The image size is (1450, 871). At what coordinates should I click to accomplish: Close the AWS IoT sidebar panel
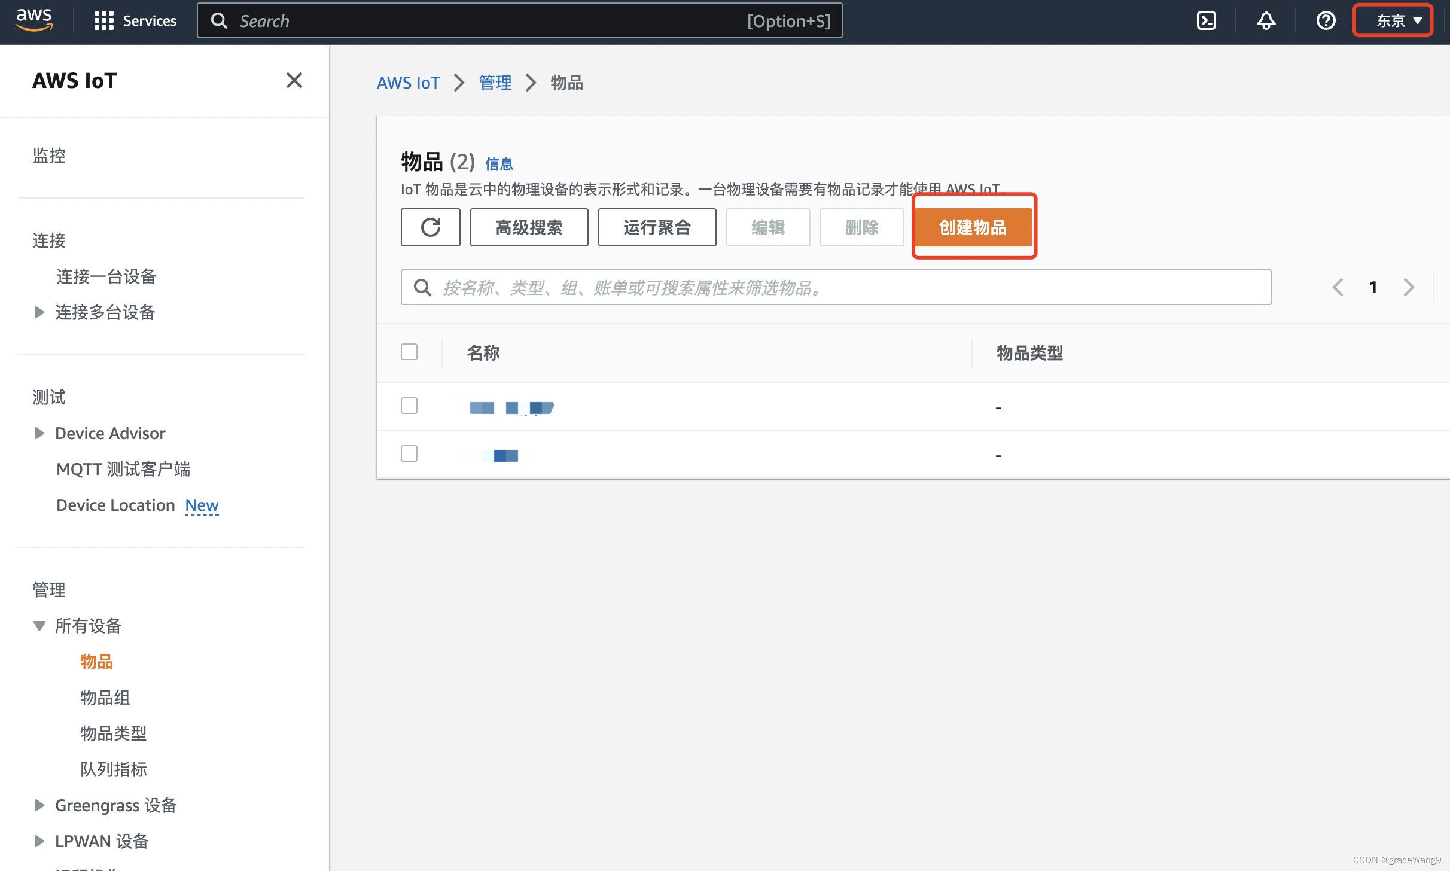294,80
